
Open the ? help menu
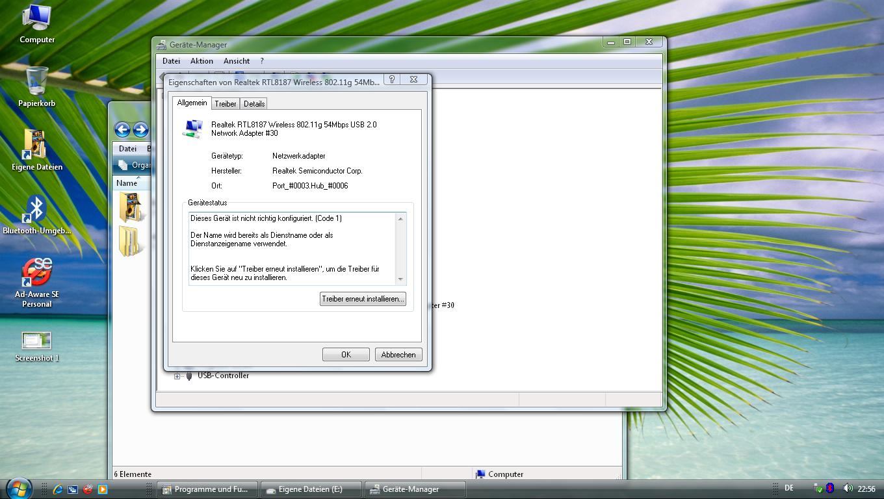pos(262,61)
